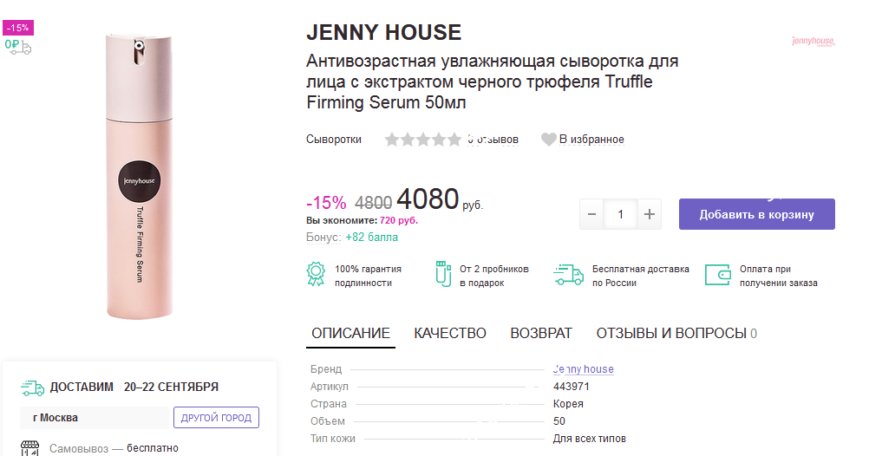The image size is (882, 456).
Task: Click the heart favorites icon
Action: coord(548,140)
